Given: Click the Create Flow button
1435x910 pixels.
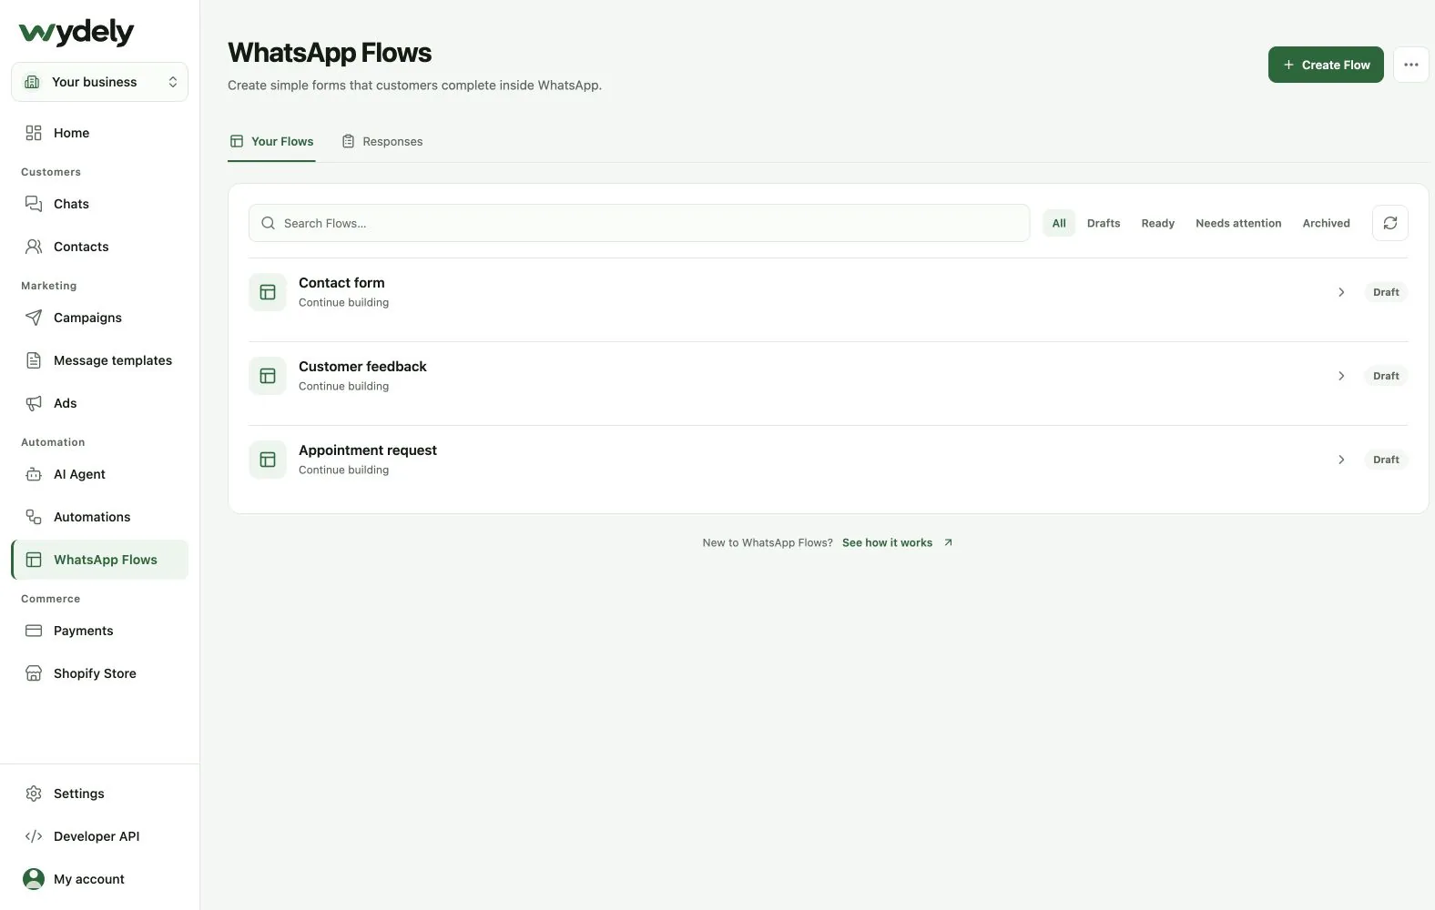Looking at the screenshot, I should pyautogui.click(x=1326, y=65).
